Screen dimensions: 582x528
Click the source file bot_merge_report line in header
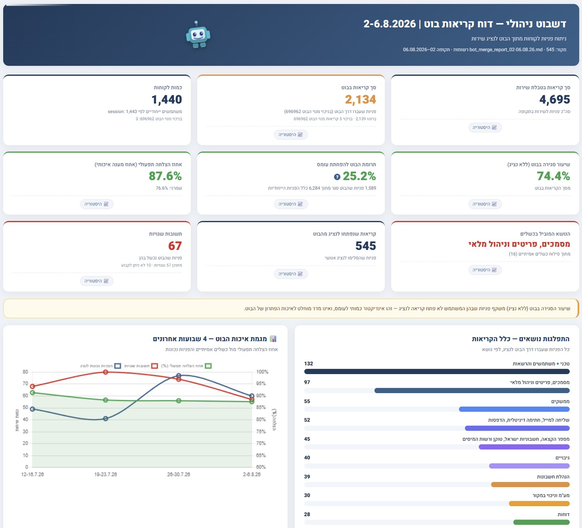tap(485, 50)
